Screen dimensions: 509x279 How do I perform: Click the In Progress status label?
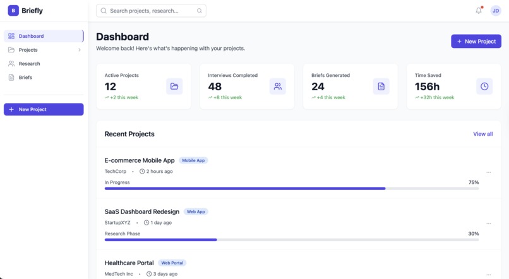coord(117,182)
